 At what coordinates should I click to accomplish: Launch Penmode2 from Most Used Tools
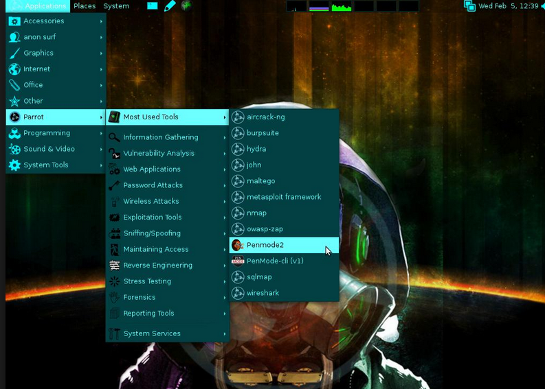tap(284, 245)
